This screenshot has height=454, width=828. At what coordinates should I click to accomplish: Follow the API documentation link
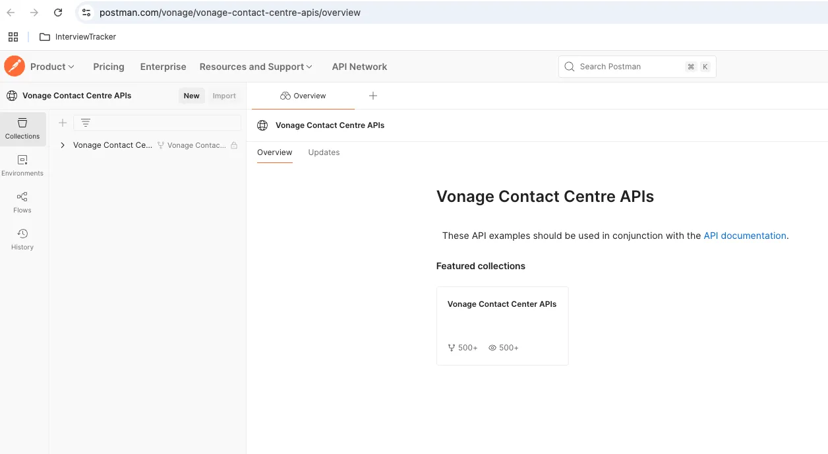pos(744,236)
